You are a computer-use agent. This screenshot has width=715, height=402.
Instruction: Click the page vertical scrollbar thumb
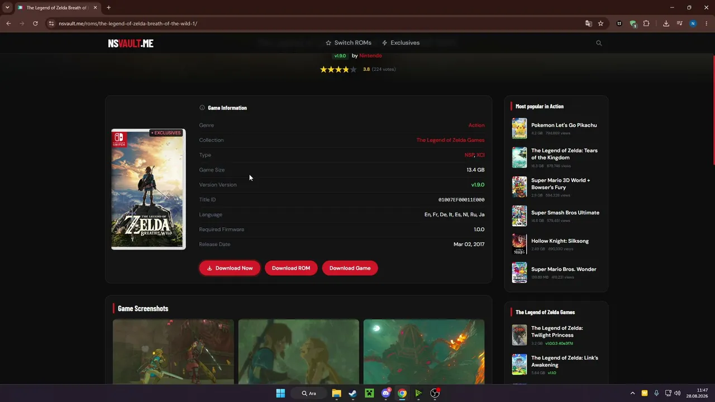pos(713,110)
